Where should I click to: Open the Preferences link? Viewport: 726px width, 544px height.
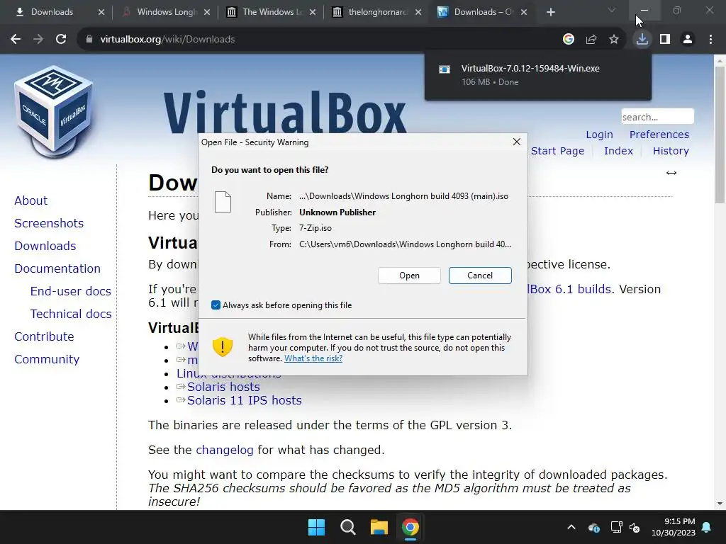coord(659,135)
